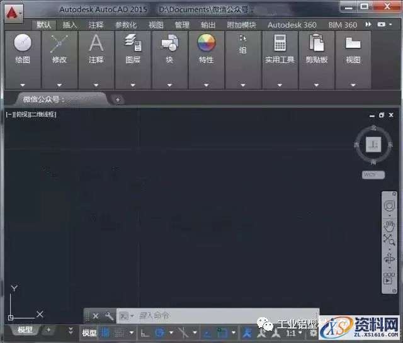Open the BIM 360 ribbon tab
This screenshot has height=343, width=403.
pos(343,25)
